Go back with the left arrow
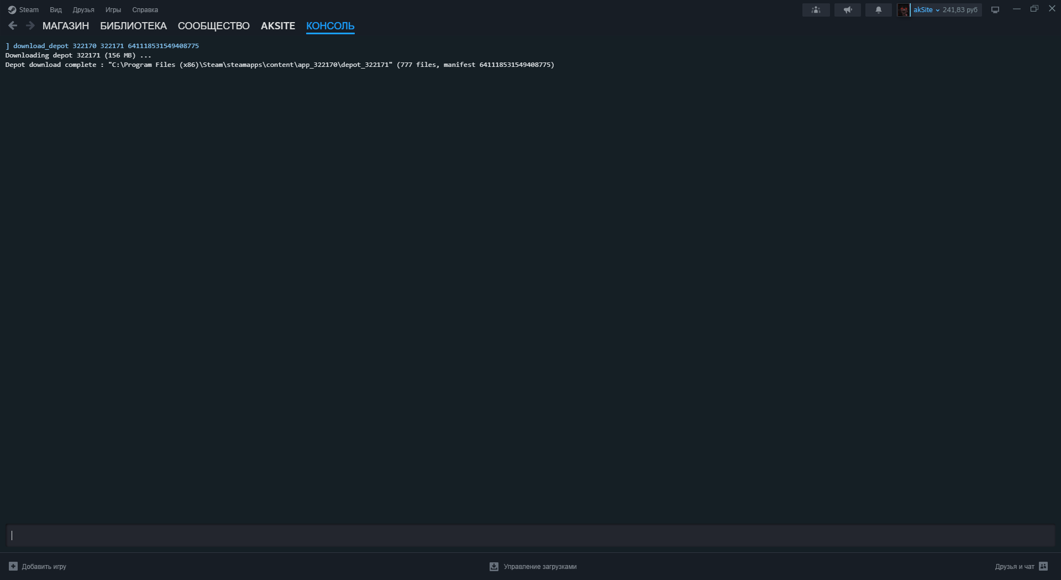This screenshot has width=1061, height=580. 13,25
